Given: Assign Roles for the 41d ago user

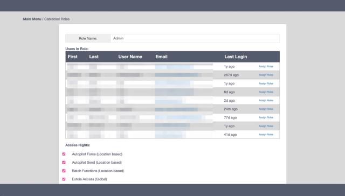Looking at the screenshot, I should tap(266, 135).
